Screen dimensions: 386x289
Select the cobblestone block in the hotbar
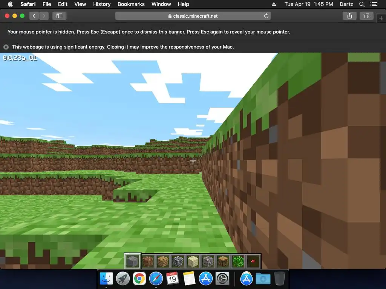(x=178, y=261)
